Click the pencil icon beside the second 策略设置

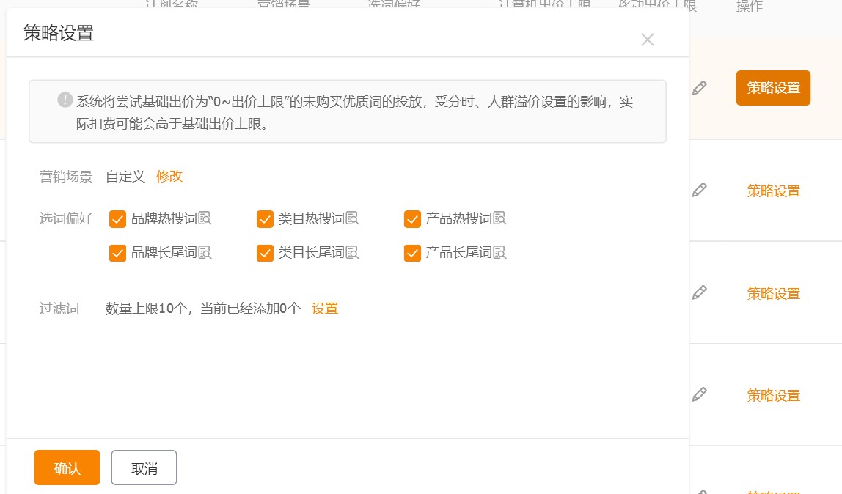click(x=699, y=189)
